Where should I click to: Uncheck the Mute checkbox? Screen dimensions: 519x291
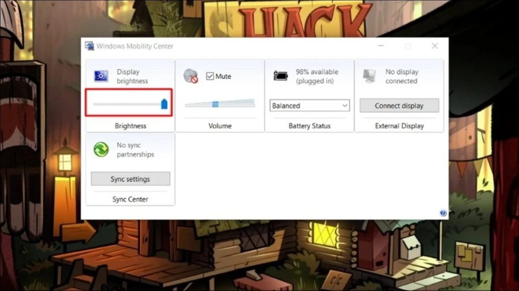point(210,76)
